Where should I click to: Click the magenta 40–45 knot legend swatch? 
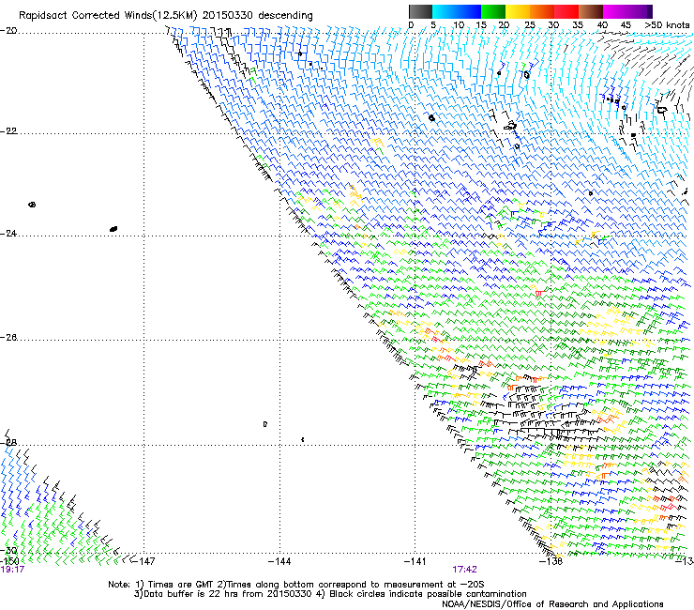coord(615,11)
